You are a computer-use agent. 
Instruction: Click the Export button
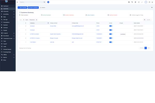pyautogui.click(x=27, y=20)
